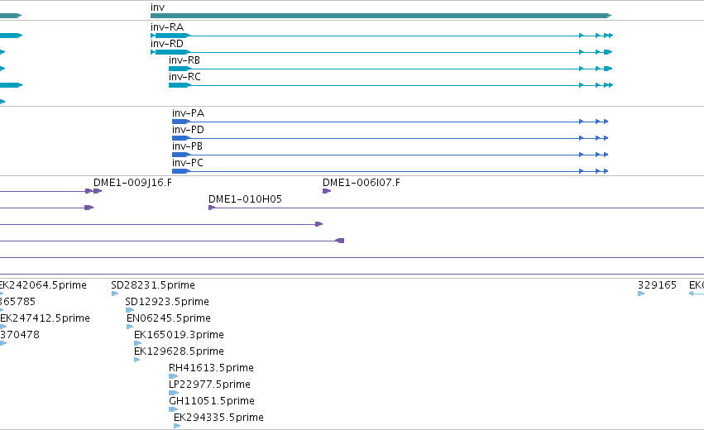Image resolution: width=704 pixels, height=430 pixels.
Task: Select the 370478 feature label
Action: pyautogui.click(x=20, y=335)
